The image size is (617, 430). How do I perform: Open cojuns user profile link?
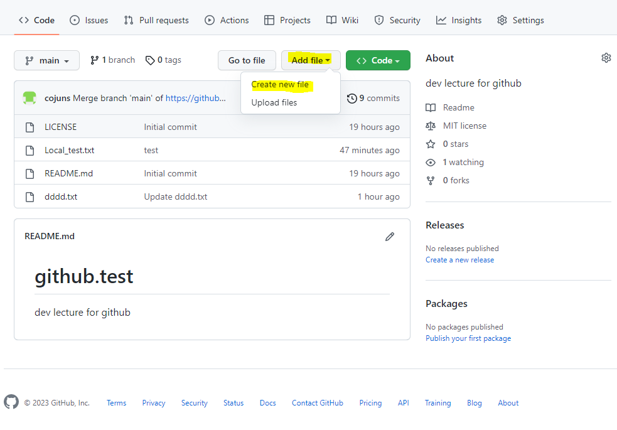[58, 98]
